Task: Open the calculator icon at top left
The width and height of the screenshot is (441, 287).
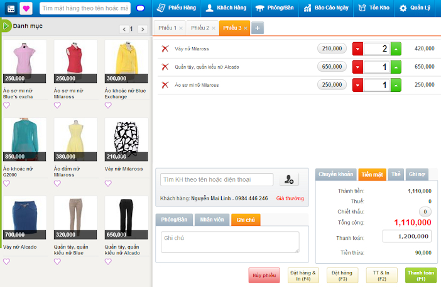Action: click(11, 9)
